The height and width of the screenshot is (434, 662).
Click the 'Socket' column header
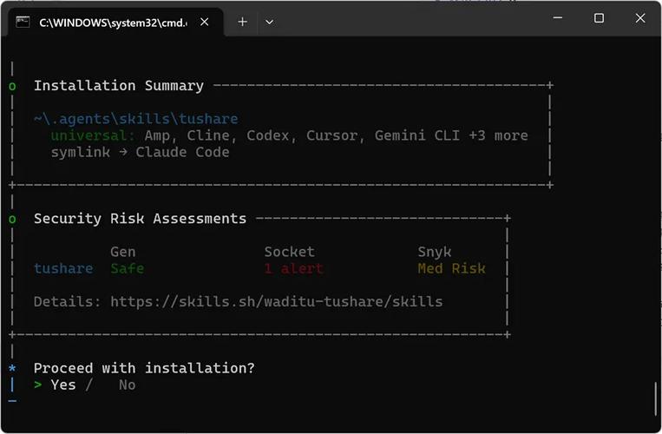click(289, 252)
